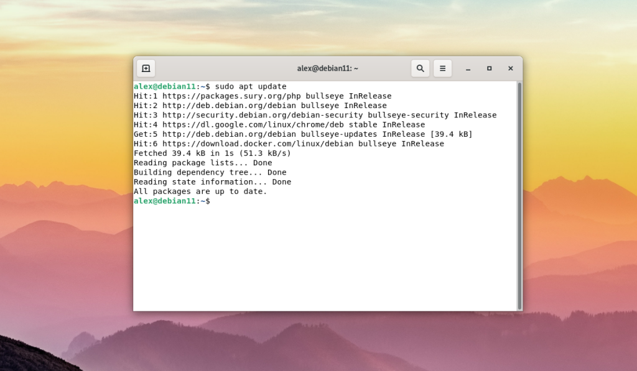
Task: Open the hamburger menu
Action: [x=442, y=68]
